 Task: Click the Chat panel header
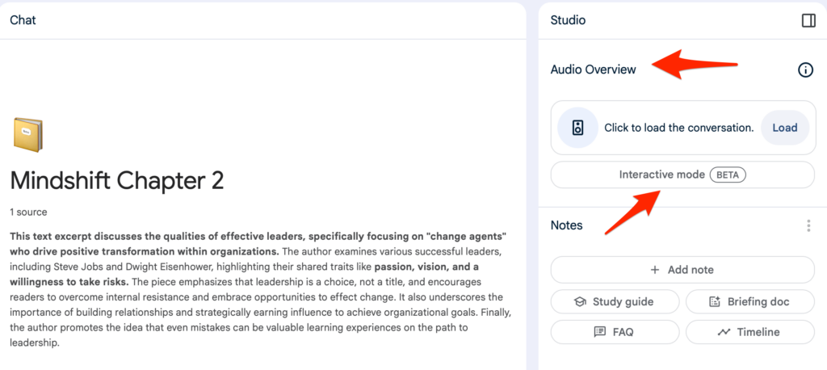pos(23,20)
